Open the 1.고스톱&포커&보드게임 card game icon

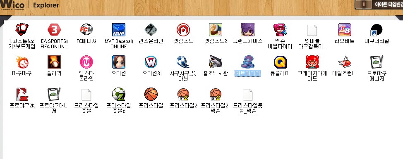click(22, 29)
